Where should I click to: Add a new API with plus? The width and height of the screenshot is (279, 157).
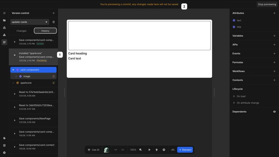coord(274,45)
